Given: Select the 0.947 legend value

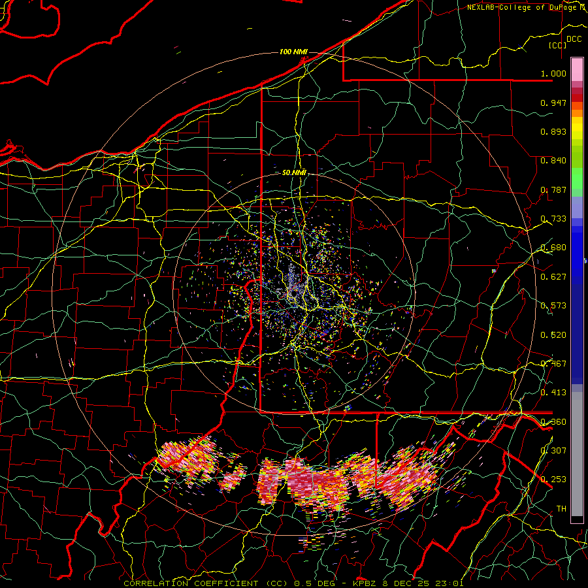Looking at the screenshot, I should pyautogui.click(x=553, y=103).
